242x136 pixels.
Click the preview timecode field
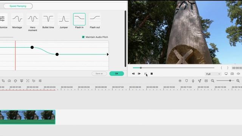point(237,68)
